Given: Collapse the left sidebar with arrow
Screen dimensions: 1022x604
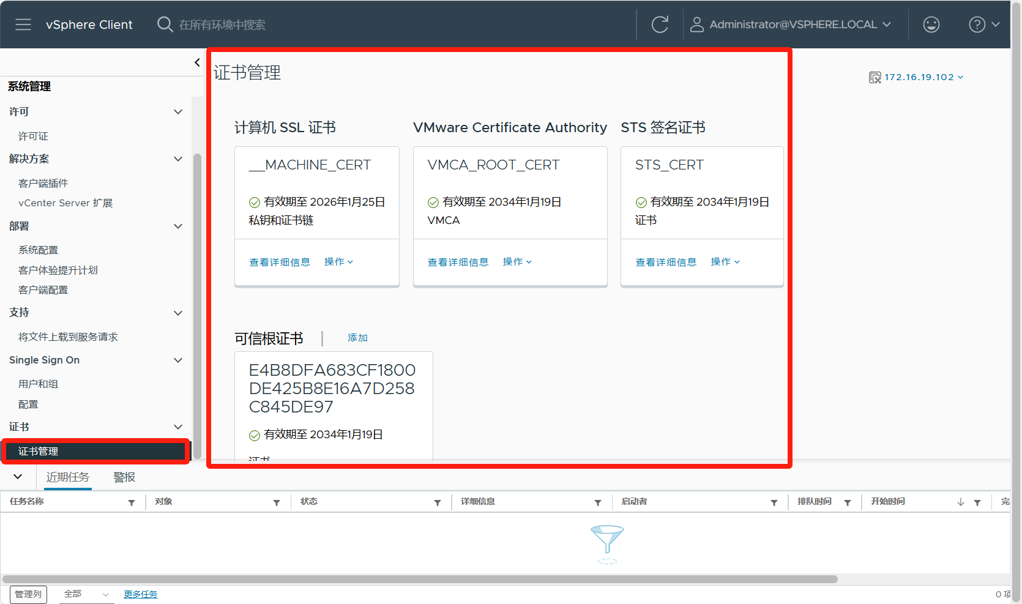Looking at the screenshot, I should point(197,62).
